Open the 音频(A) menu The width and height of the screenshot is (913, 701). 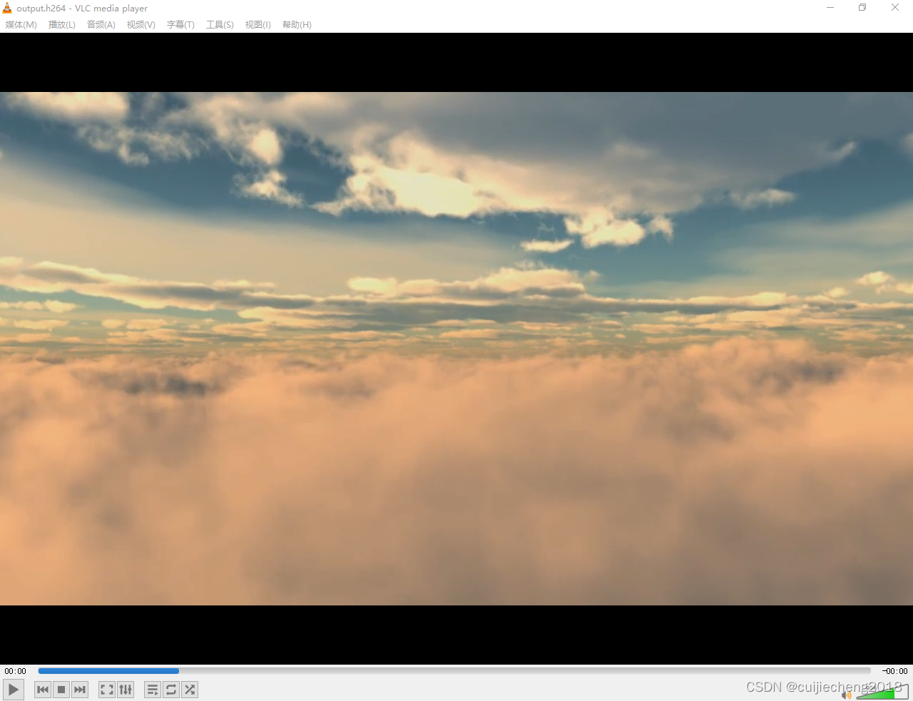101,24
